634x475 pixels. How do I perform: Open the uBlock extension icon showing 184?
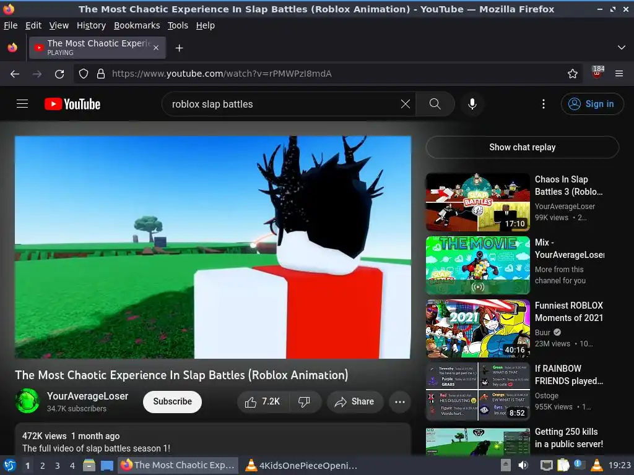tap(597, 73)
